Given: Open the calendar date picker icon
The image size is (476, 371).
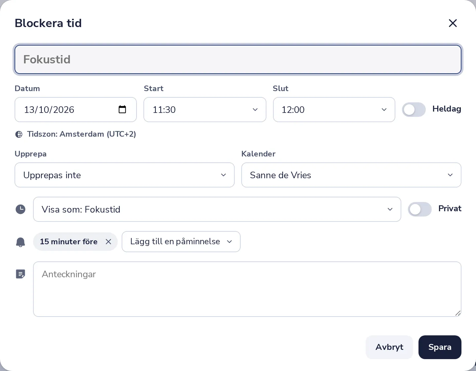Looking at the screenshot, I should coord(122,109).
